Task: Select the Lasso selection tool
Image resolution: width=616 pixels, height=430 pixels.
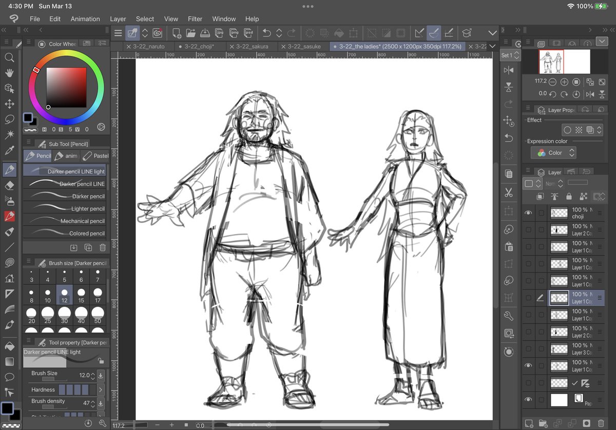Action: coord(9,120)
